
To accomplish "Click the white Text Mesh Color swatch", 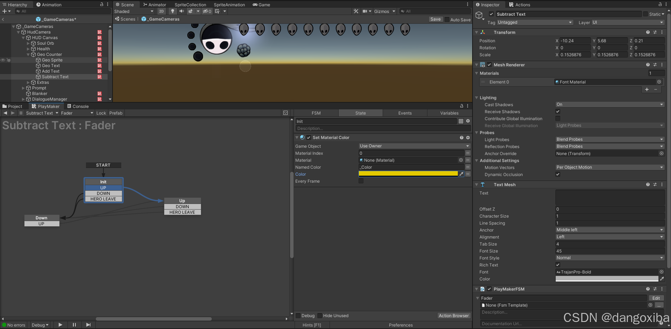I will tap(607, 279).
